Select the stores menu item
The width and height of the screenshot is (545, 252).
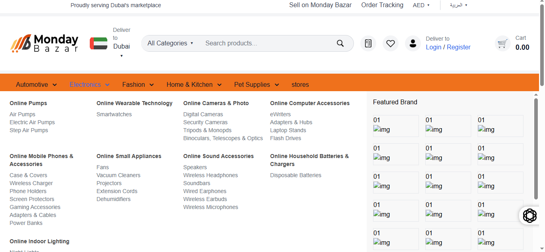pyautogui.click(x=300, y=84)
